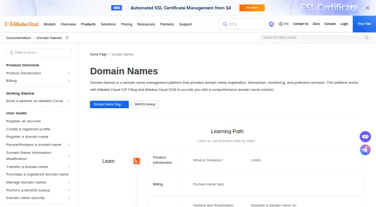Open the Docs link
The width and height of the screenshot is (376, 207).
316,24
